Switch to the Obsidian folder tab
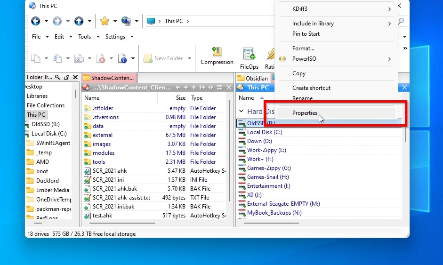The height and width of the screenshot is (265, 443). [x=253, y=78]
